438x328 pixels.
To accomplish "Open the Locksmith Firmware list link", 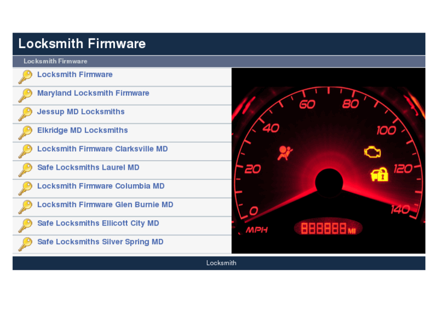I will (75, 75).
